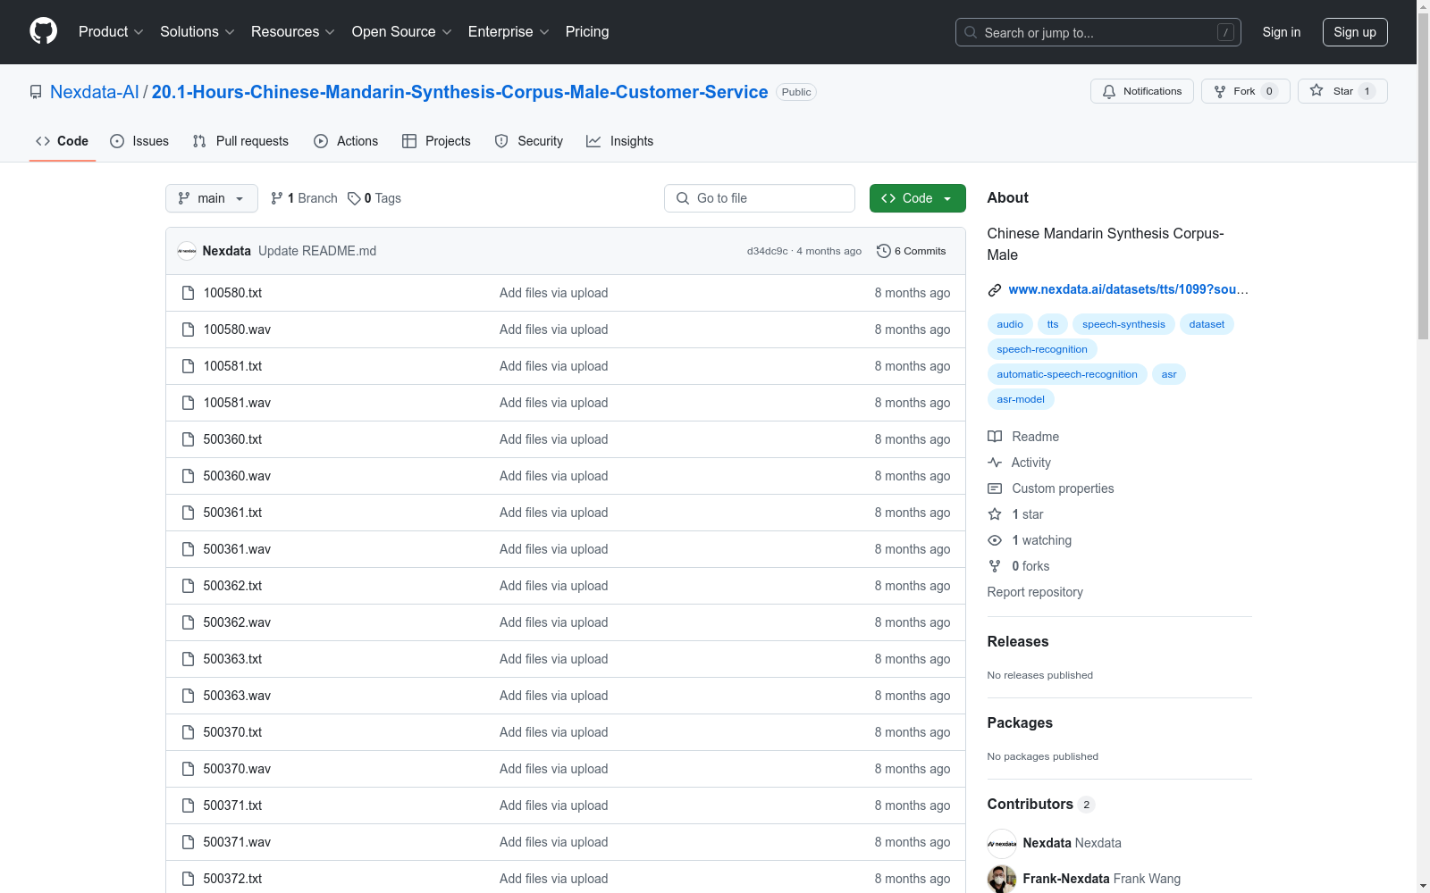Click the Search or jump to field
This screenshot has height=893, width=1430.
1098,32
